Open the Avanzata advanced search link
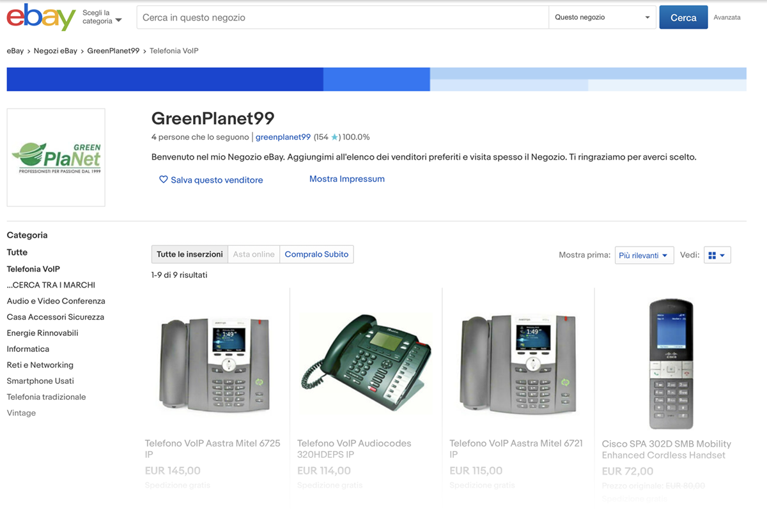The width and height of the screenshot is (767, 511). coord(727,17)
